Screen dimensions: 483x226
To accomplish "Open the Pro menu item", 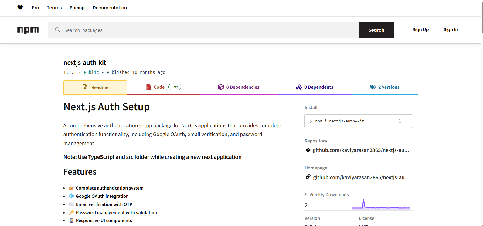I will point(36,8).
